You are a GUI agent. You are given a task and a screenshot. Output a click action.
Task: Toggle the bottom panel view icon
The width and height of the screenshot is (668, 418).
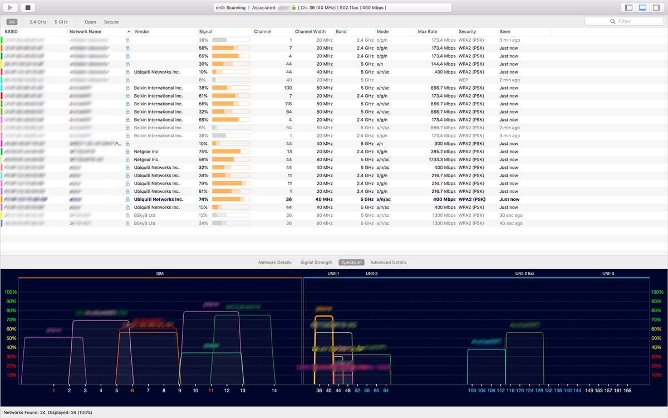642,7
